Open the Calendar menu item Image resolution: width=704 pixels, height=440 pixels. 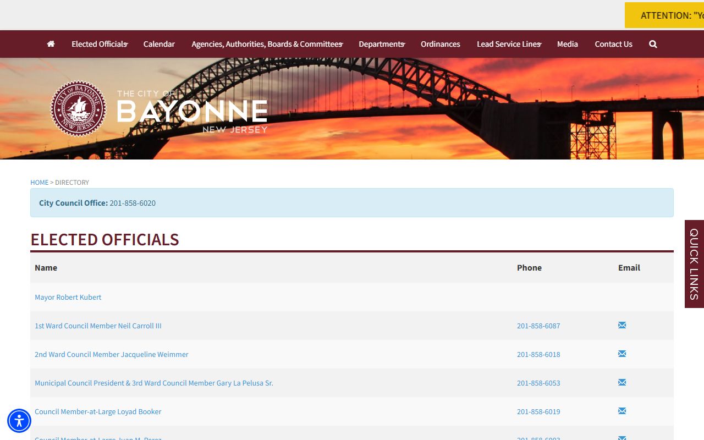159,44
